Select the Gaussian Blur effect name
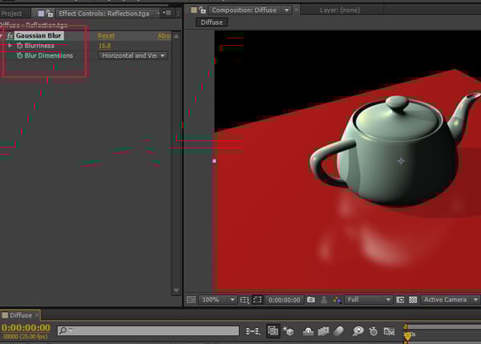The width and height of the screenshot is (481, 344). [x=38, y=35]
